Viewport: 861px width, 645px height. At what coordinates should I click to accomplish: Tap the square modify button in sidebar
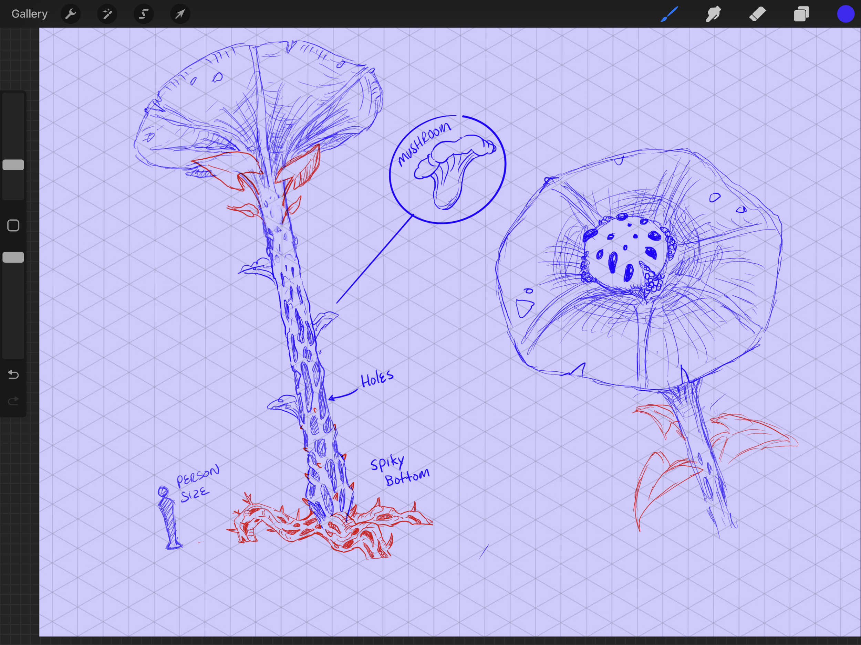tap(13, 226)
